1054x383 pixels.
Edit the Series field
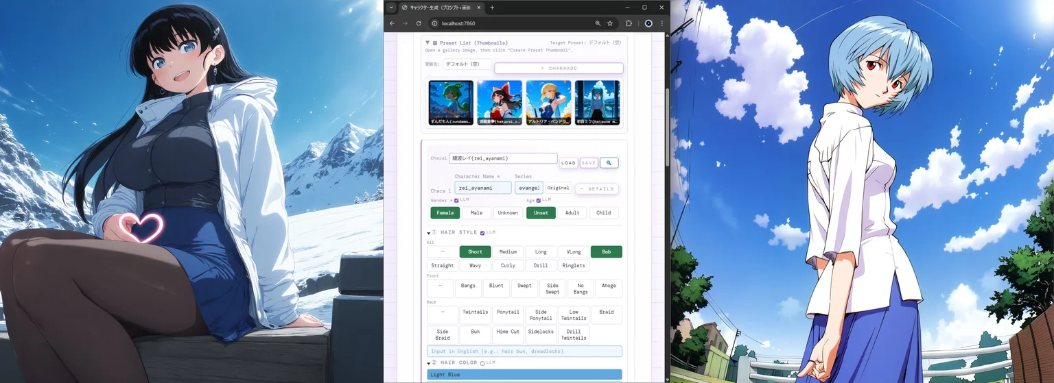pos(529,188)
